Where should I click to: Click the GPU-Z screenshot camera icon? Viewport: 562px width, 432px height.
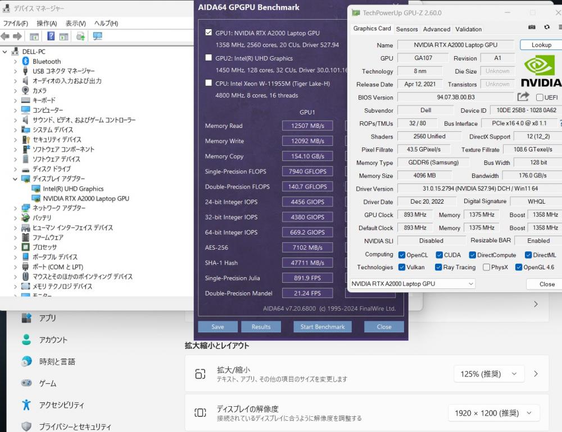pos(532,27)
